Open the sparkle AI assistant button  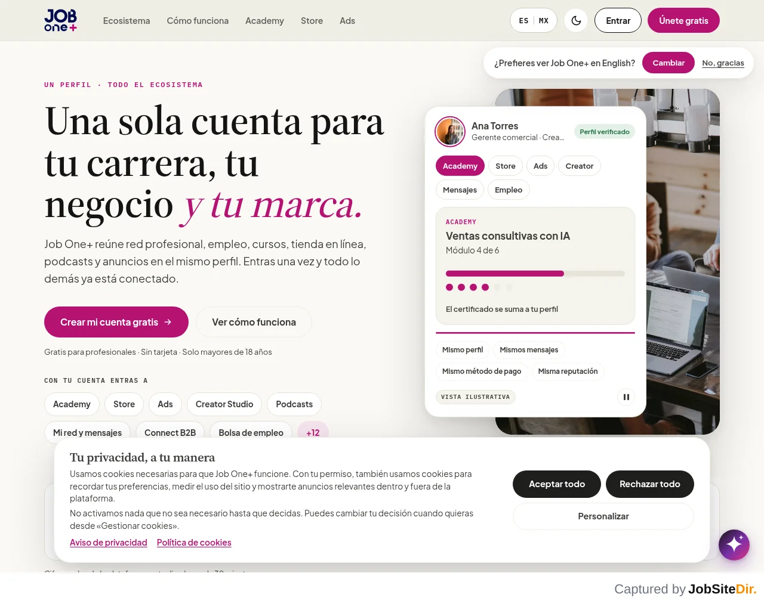click(734, 544)
